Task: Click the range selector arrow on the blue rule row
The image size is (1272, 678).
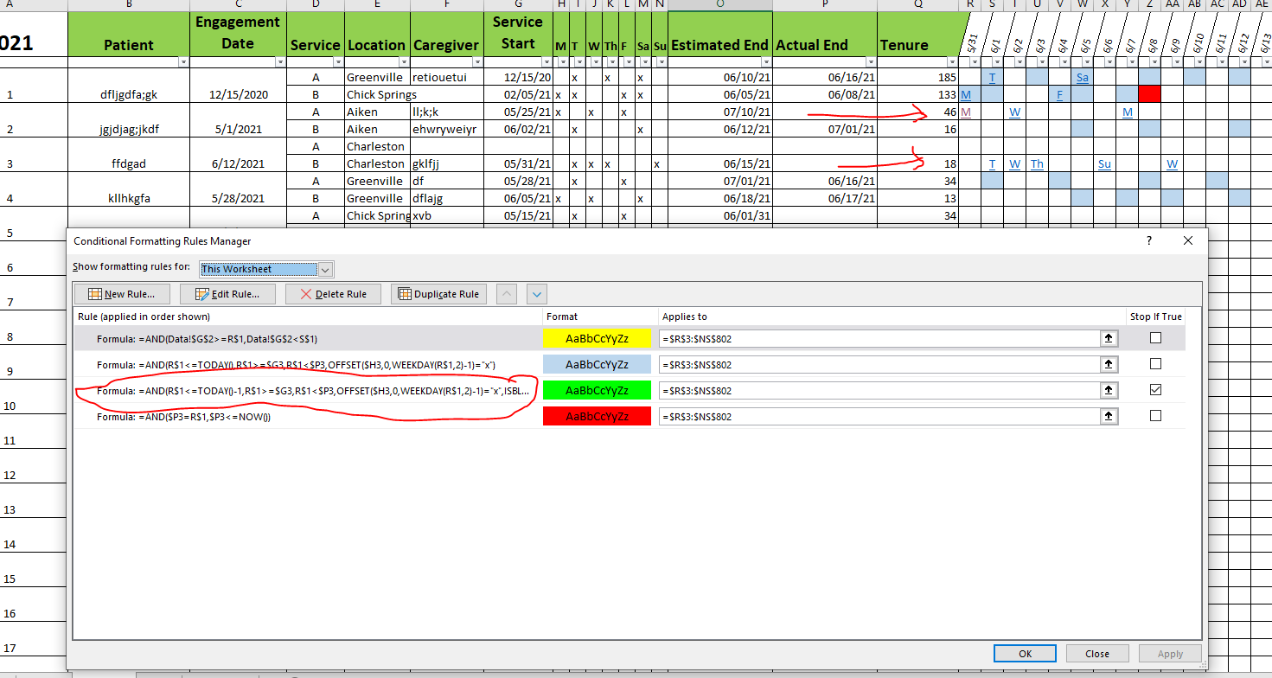Action: 1109,364
